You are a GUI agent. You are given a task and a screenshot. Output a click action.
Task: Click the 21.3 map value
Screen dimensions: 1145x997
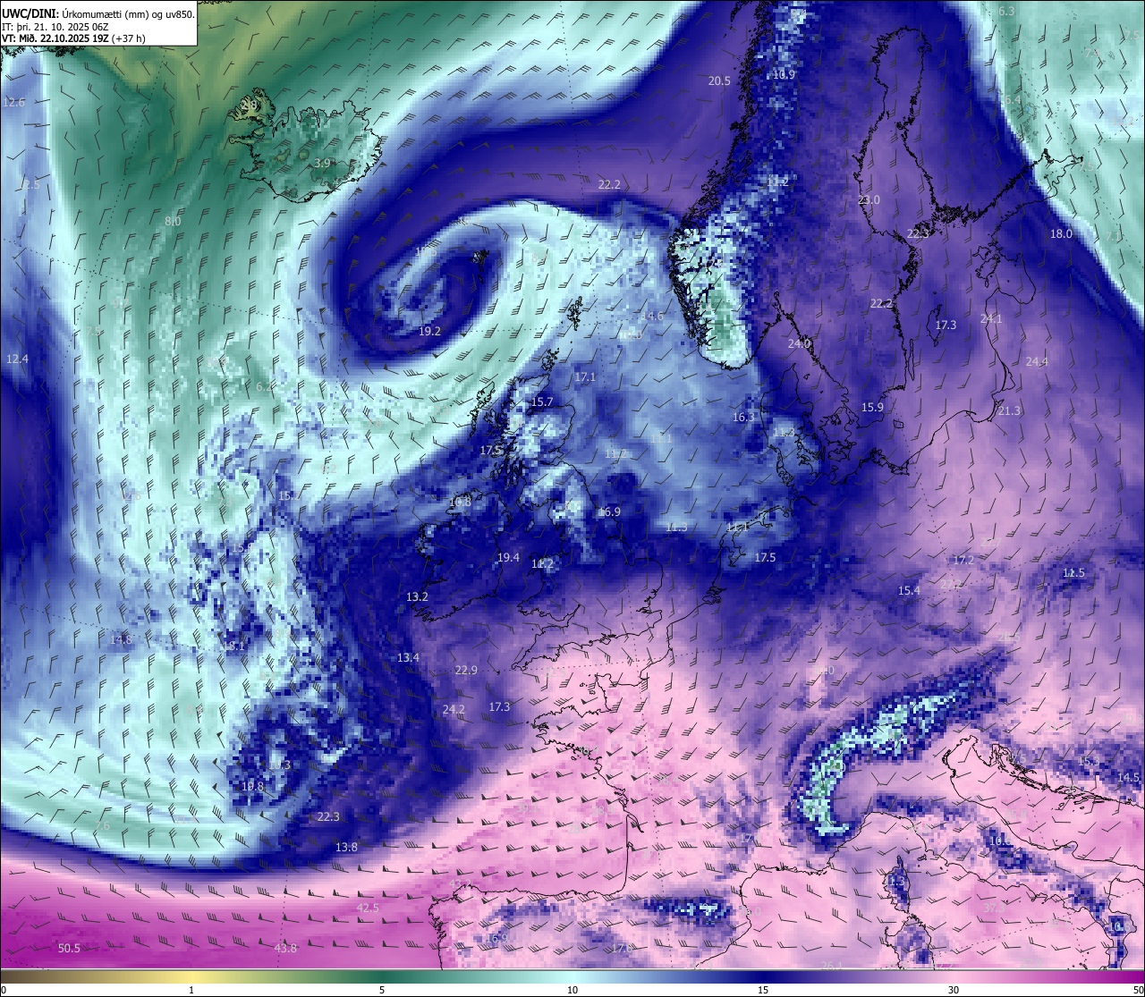(1009, 411)
